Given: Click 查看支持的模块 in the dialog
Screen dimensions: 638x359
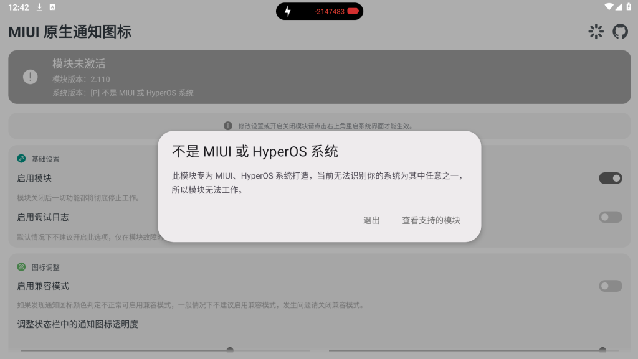Looking at the screenshot, I should (x=431, y=220).
